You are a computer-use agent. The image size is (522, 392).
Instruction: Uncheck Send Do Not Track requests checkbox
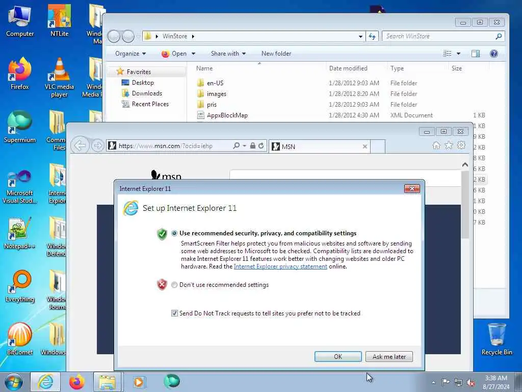[x=174, y=313]
